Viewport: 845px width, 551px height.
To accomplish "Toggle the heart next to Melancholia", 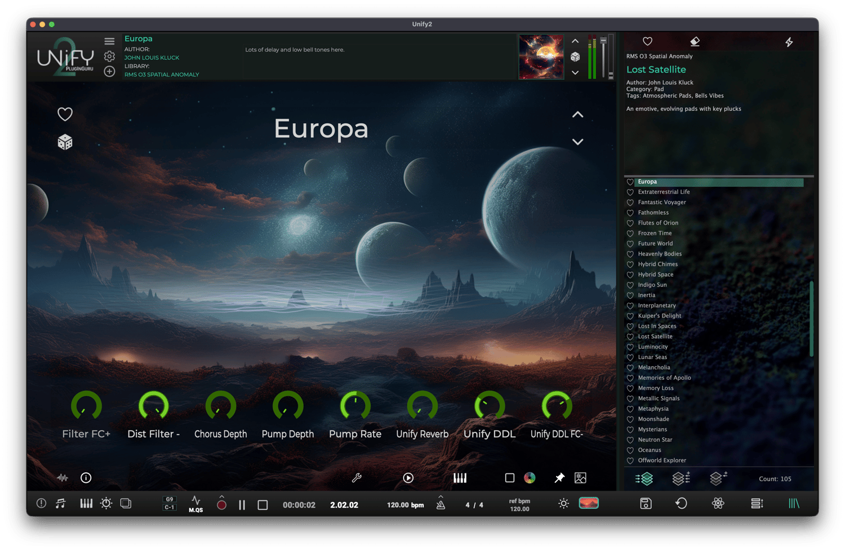I will tap(630, 368).
